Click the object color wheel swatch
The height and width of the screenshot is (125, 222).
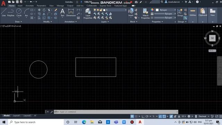(152, 10)
